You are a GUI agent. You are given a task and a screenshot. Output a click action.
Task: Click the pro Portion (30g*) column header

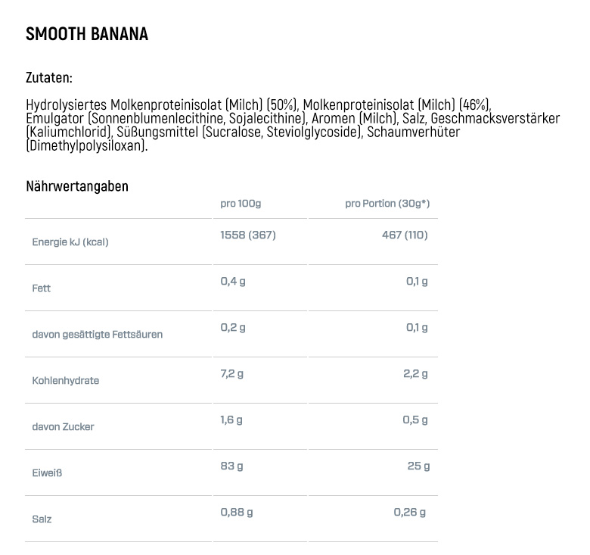[x=387, y=204]
